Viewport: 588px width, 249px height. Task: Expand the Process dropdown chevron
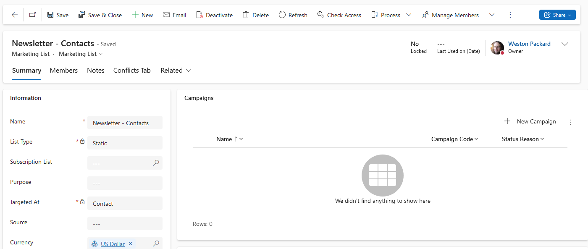coord(409,15)
